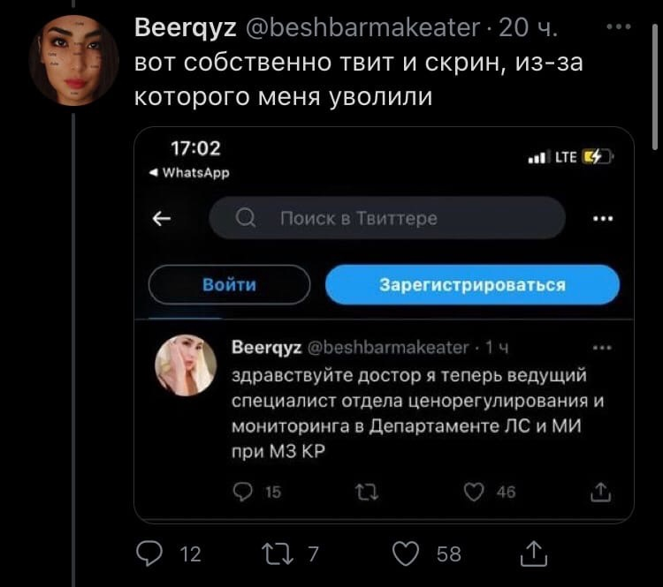Click the search field 'Поиск в Твиттере'

(386, 218)
